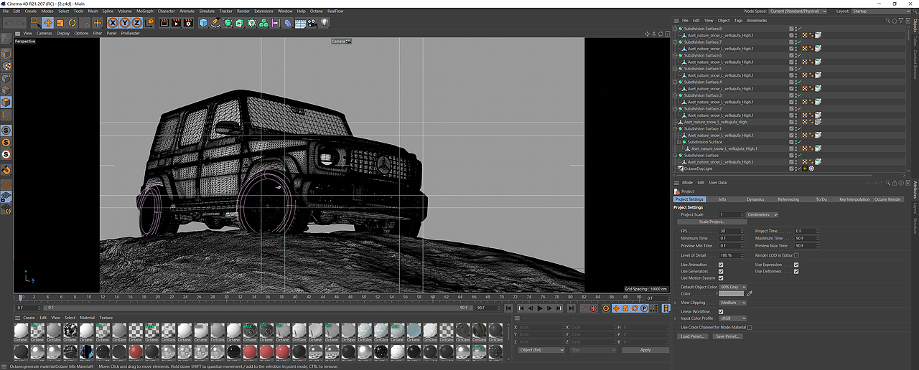The height and width of the screenshot is (370, 919).
Task: Add a Cube primitive object
Action: pos(203,23)
